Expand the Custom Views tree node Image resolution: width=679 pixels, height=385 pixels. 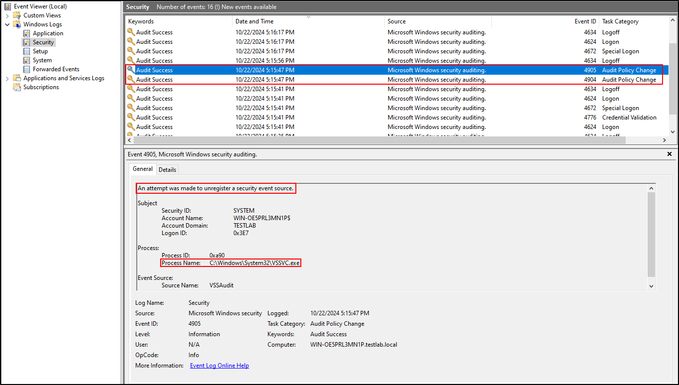tap(7, 15)
